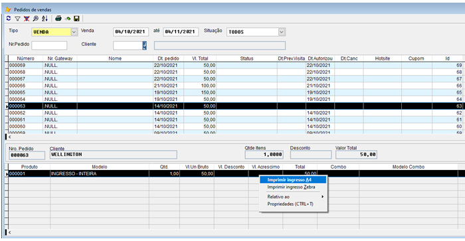
Task: Click the Nr.Pedido input field
Action: 49,45
